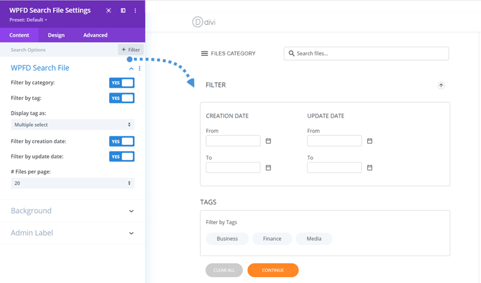481x283 pixels.
Task: Switch to the Design tab
Action: (56, 35)
